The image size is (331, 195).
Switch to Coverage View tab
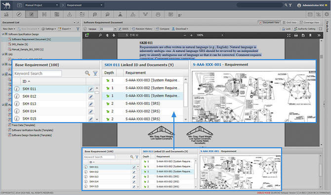pos(309,23)
